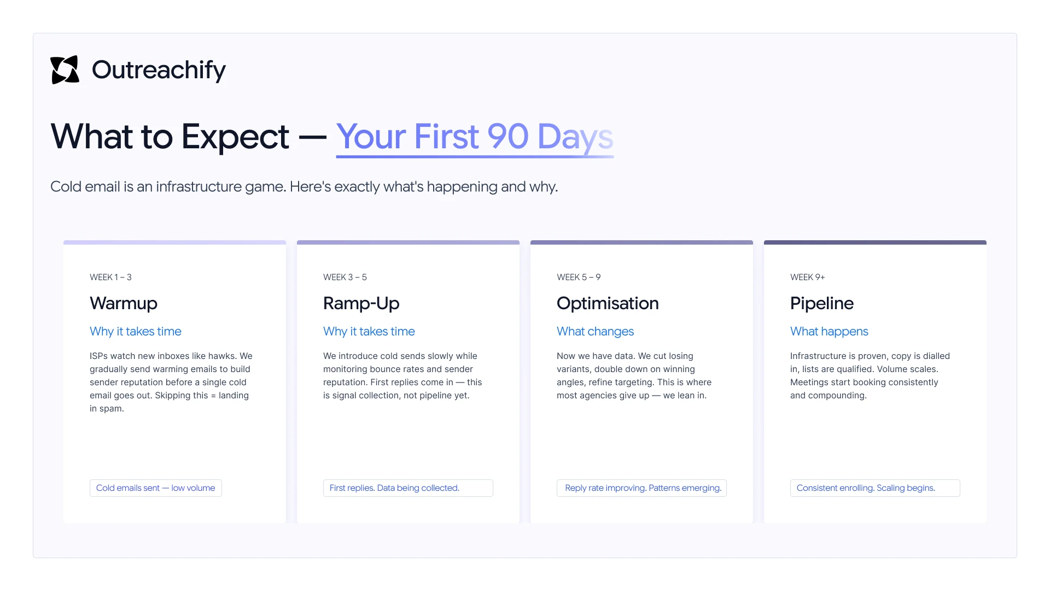
Task: Open the "What changes" link
Action: [x=595, y=331]
